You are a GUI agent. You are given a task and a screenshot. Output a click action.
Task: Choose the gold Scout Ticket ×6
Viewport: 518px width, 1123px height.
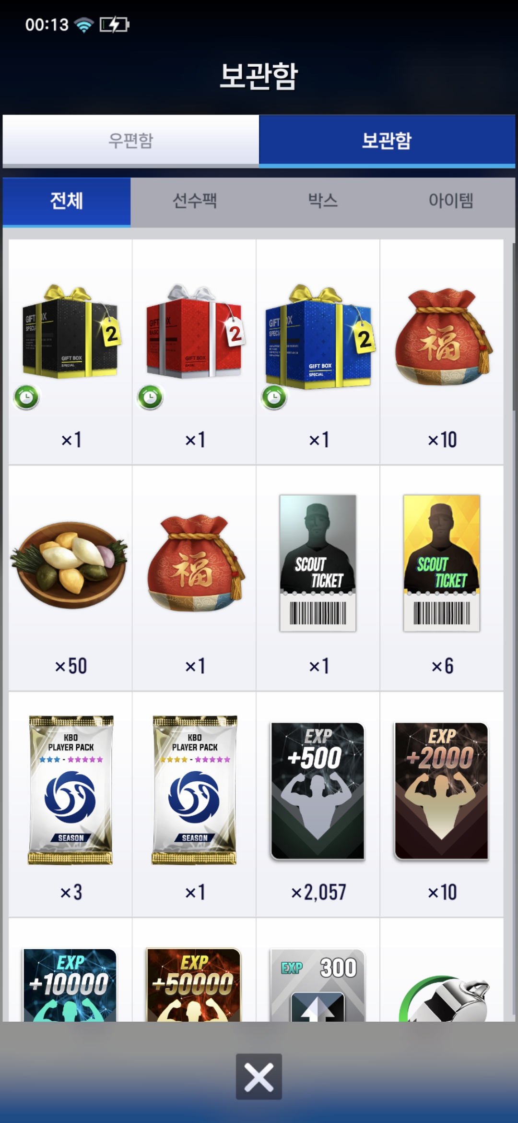tap(442, 578)
